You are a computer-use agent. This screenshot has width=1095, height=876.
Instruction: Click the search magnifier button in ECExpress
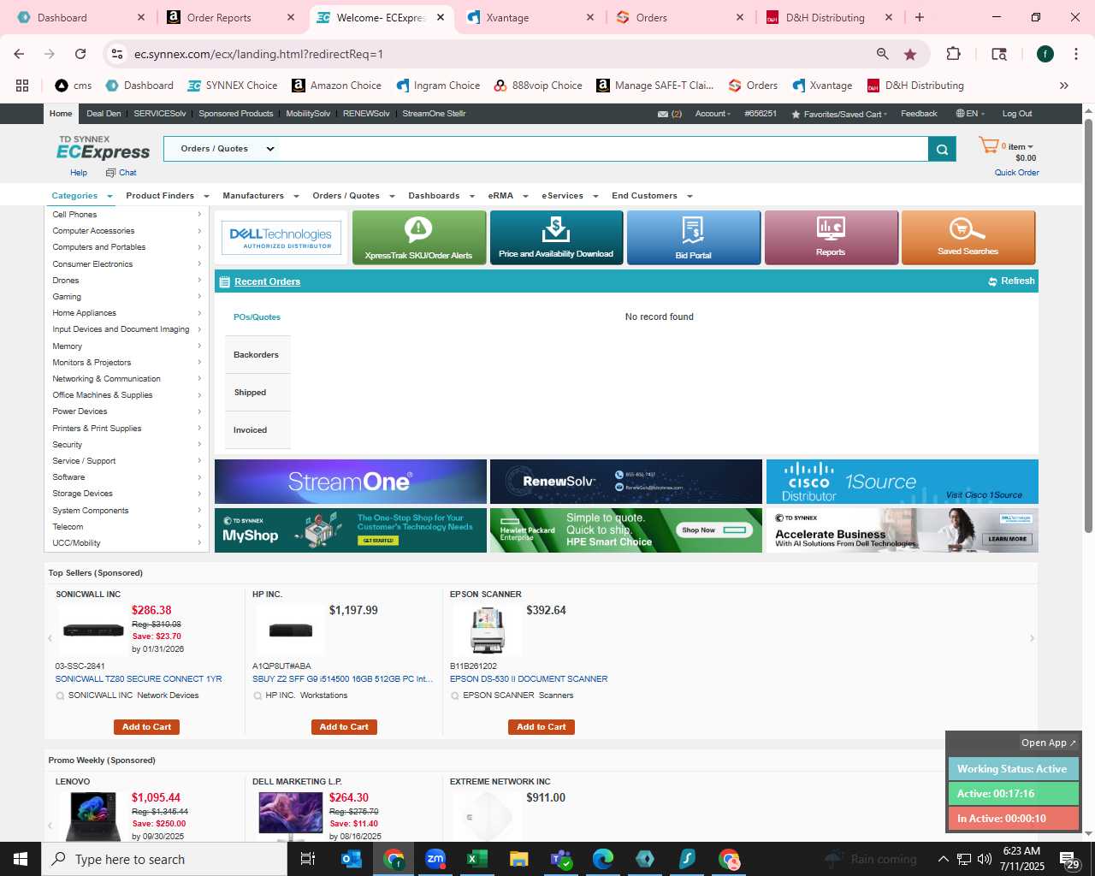pyautogui.click(x=941, y=149)
